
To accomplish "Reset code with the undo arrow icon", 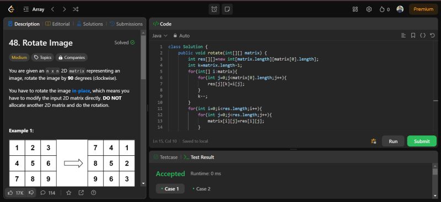I will click(x=432, y=35).
